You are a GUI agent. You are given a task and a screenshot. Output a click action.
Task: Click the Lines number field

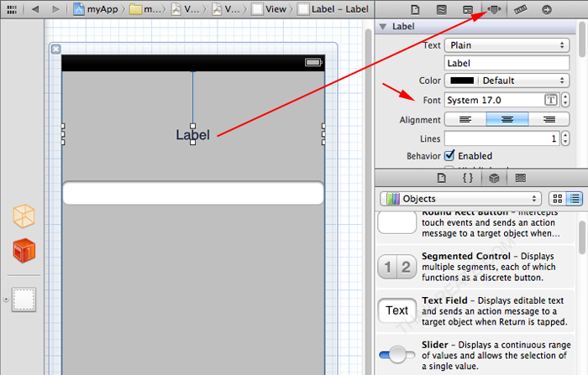(x=501, y=138)
